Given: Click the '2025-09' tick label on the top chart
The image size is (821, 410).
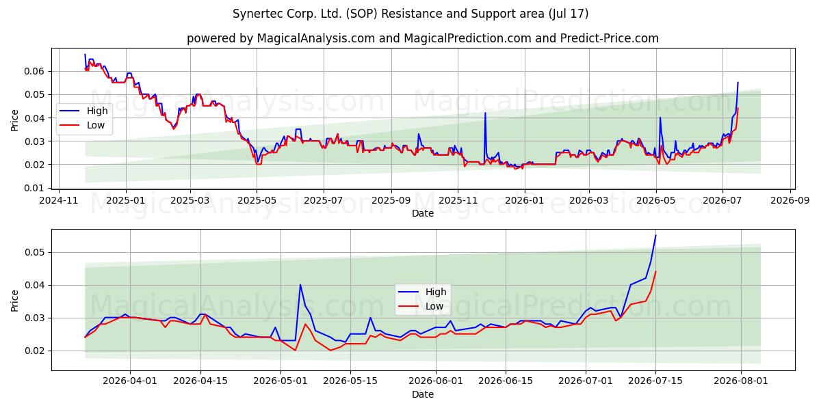Looking at the screenshot, I should tap(391, 200).
